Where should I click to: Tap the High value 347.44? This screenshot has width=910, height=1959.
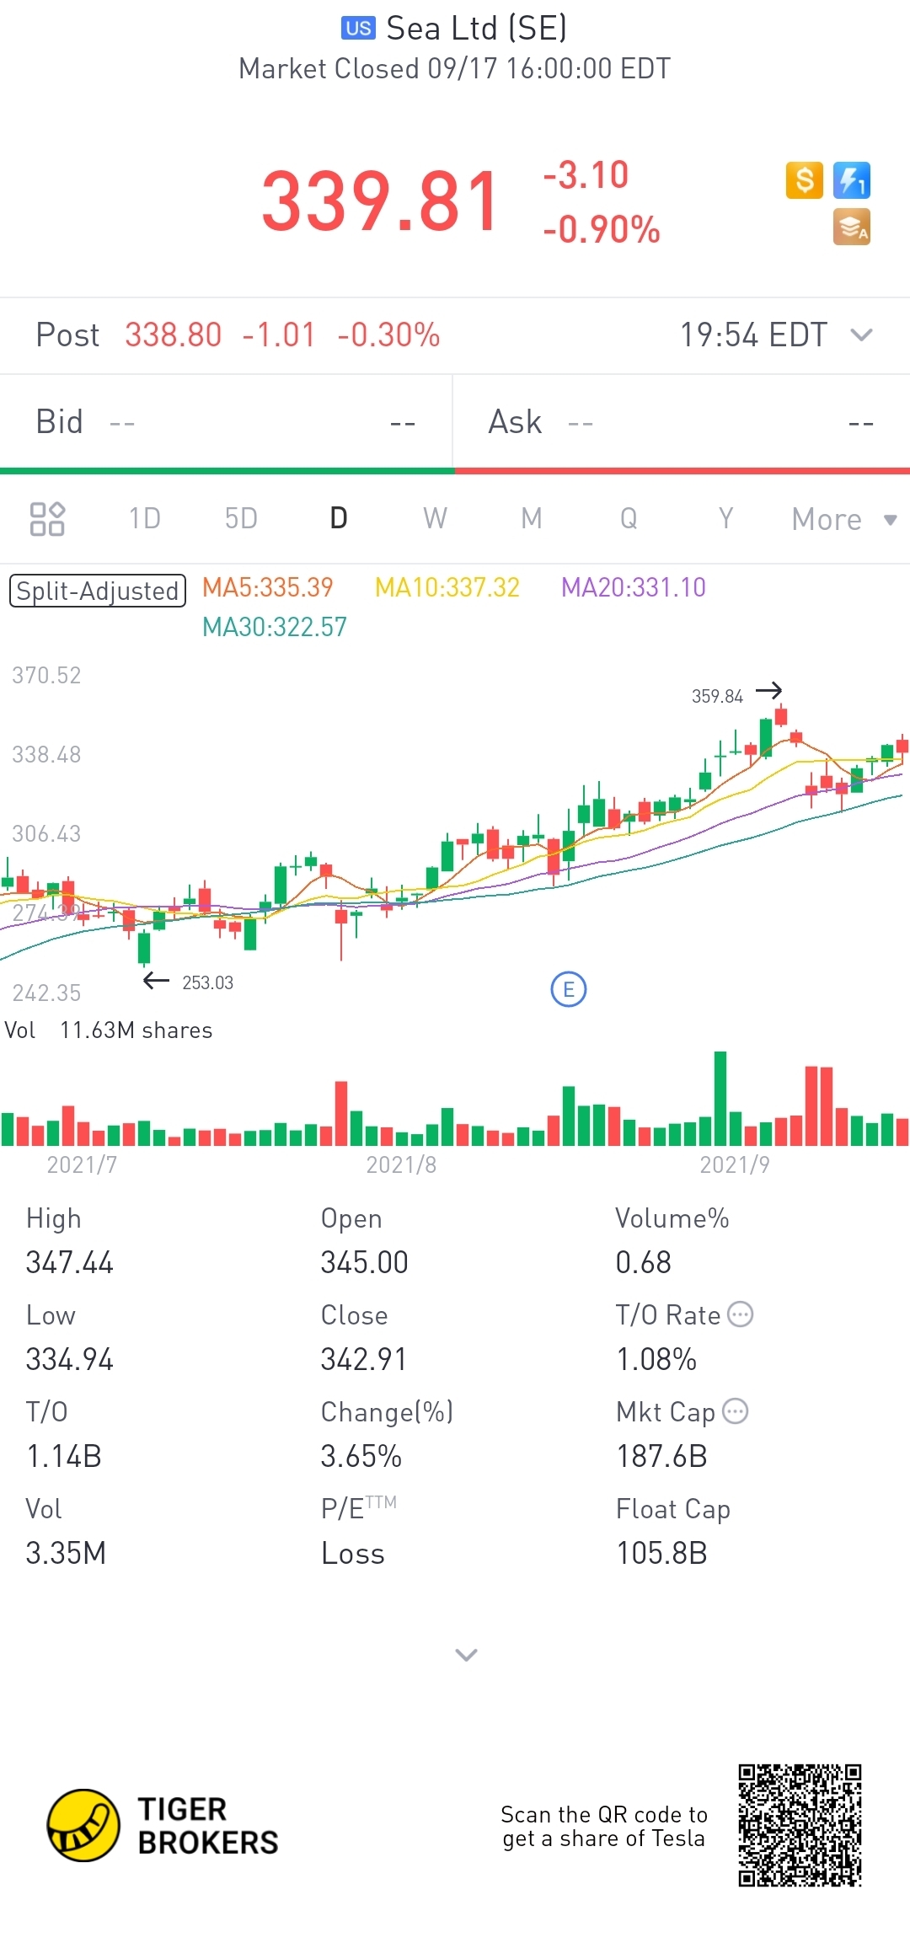click(x=70, y=1262)
